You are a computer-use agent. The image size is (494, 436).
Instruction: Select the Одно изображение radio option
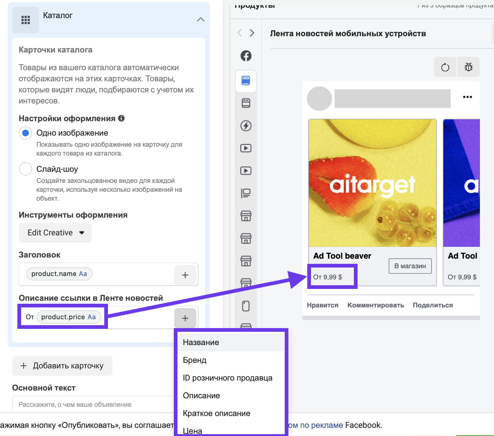pos(26,133)
